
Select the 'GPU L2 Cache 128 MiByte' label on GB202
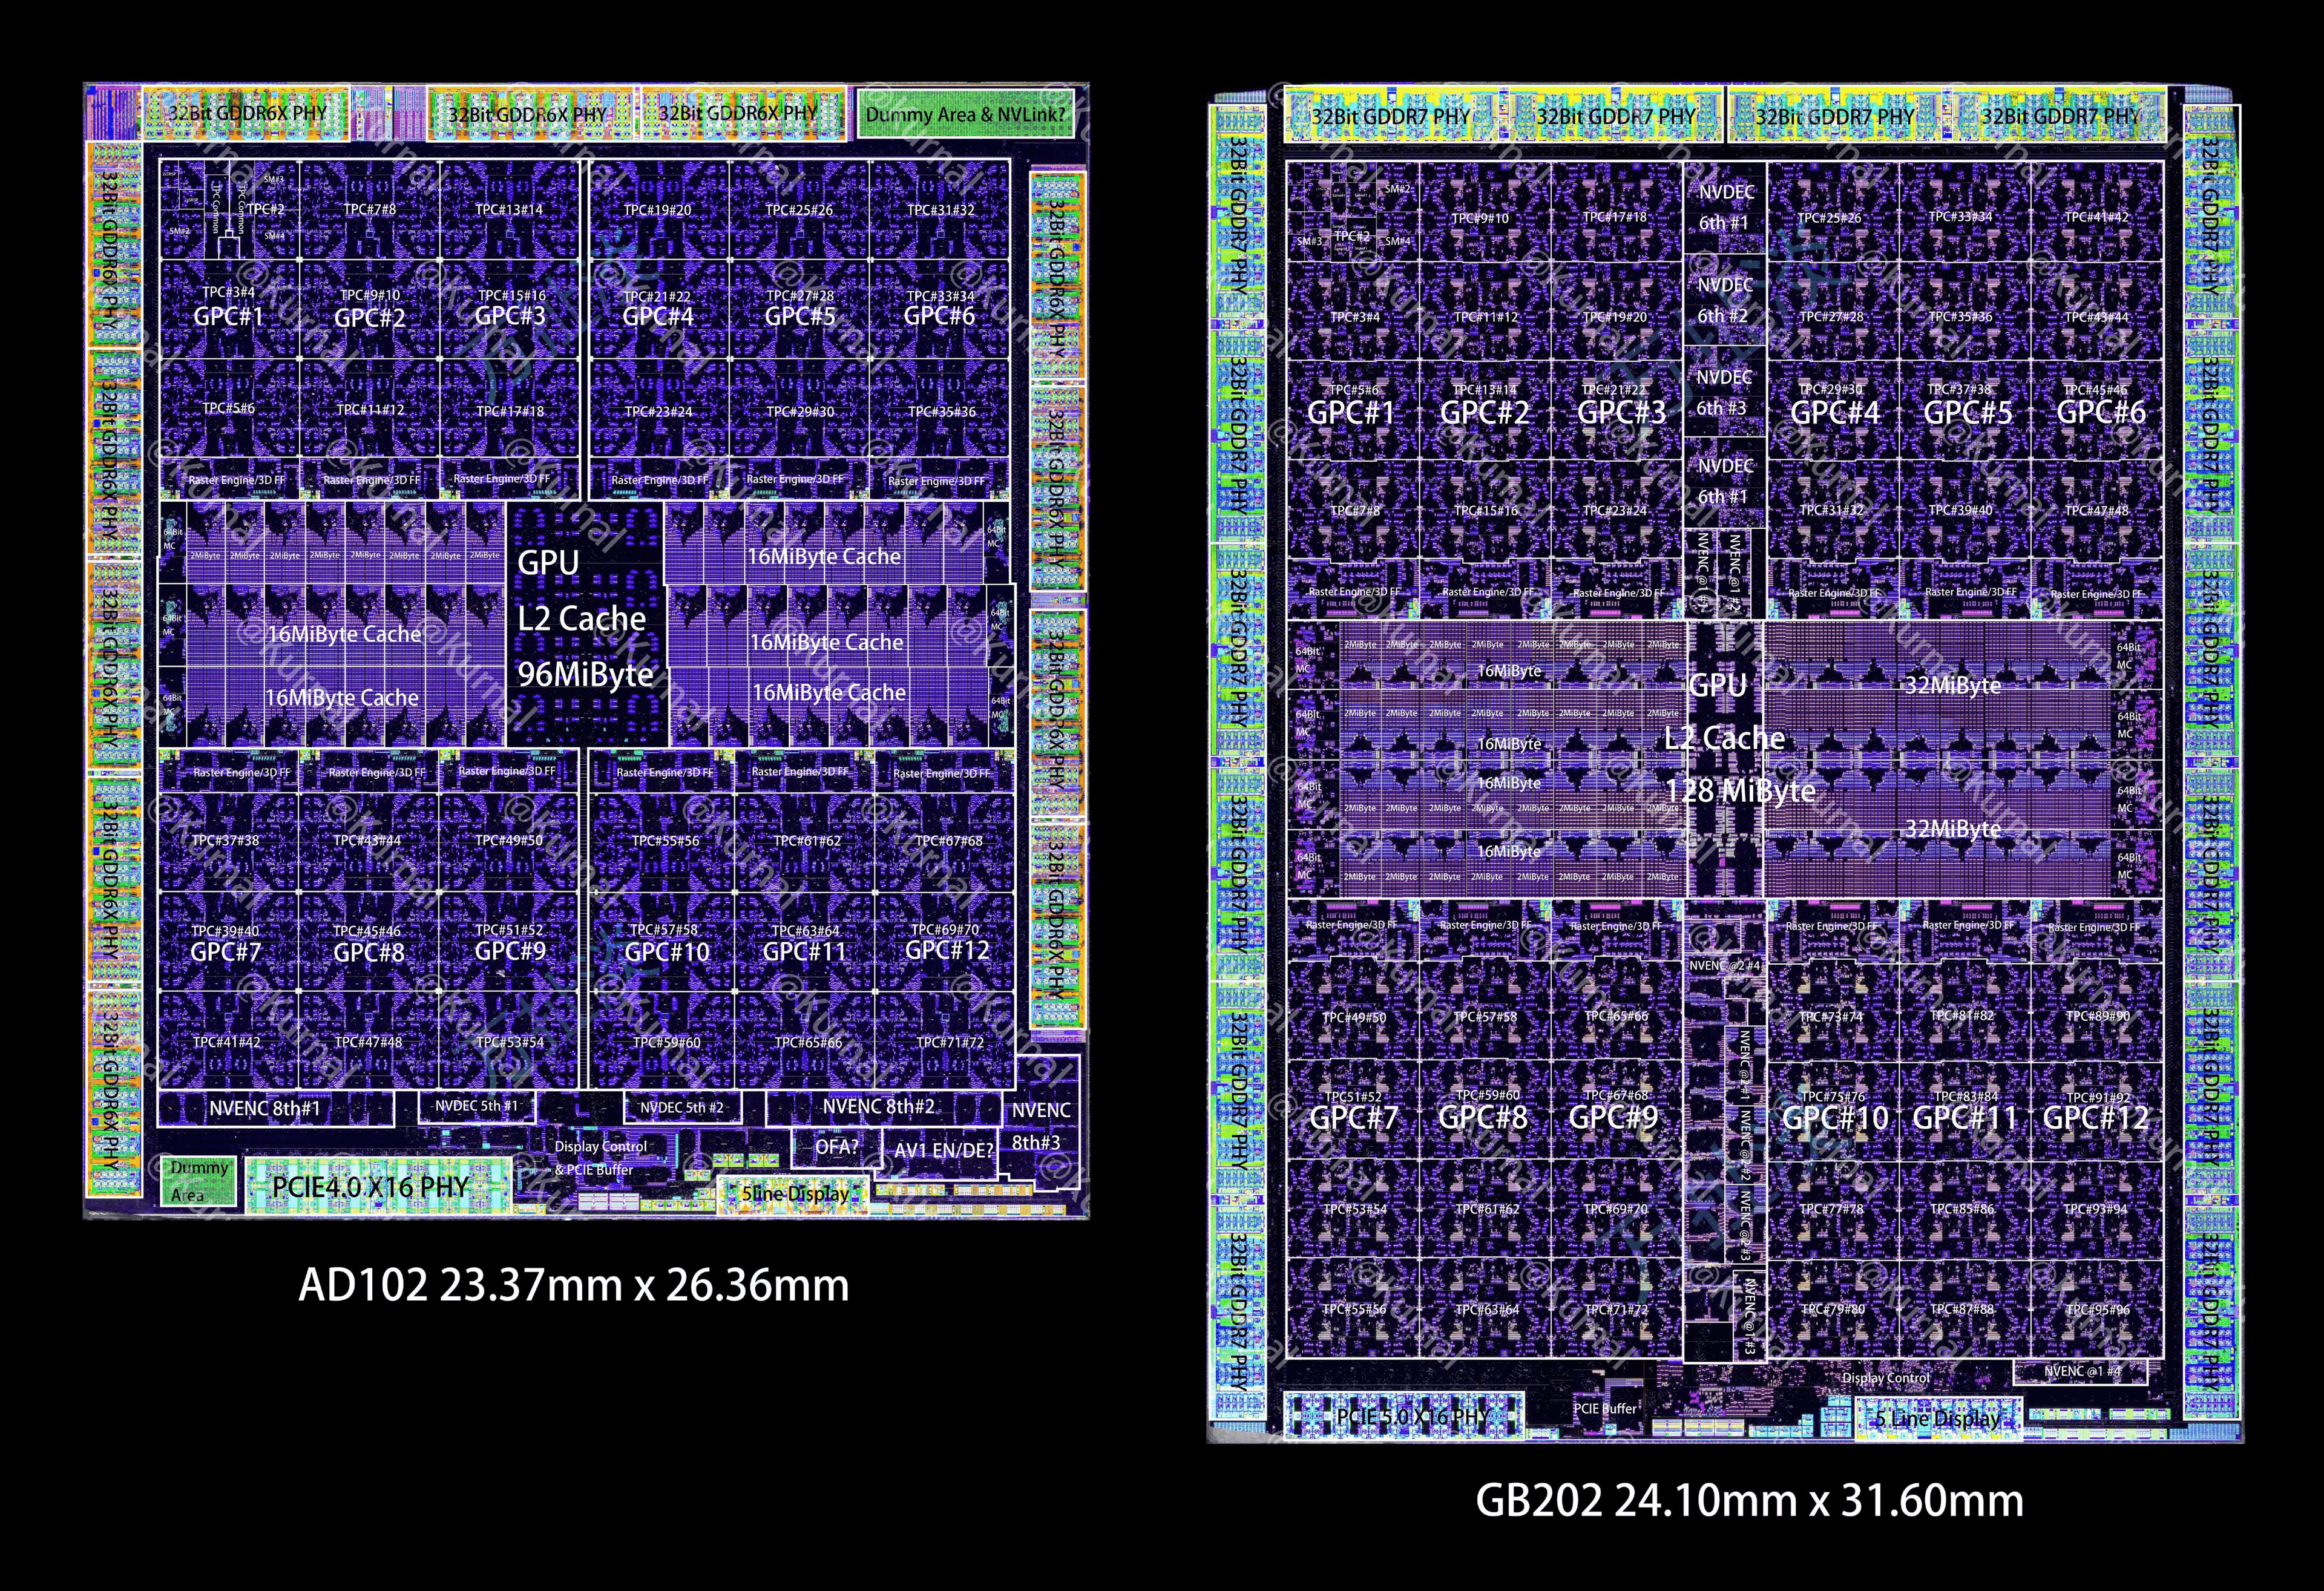click(1739, 738)
